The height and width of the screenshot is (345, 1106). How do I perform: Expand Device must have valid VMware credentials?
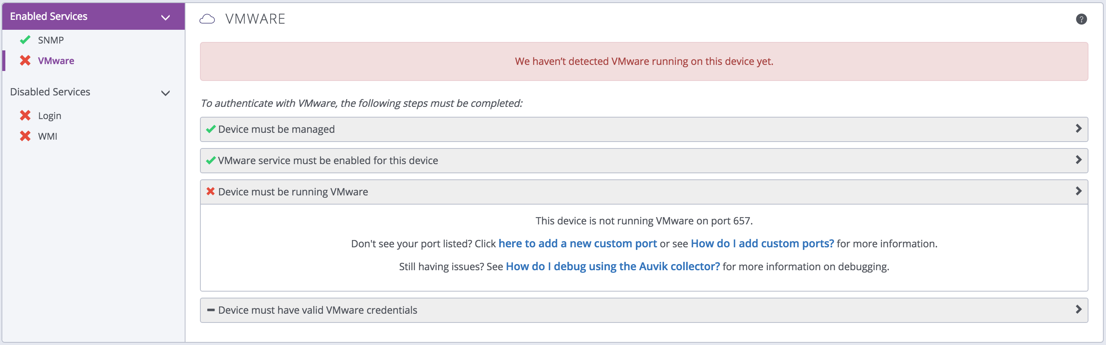(1078, 310)
